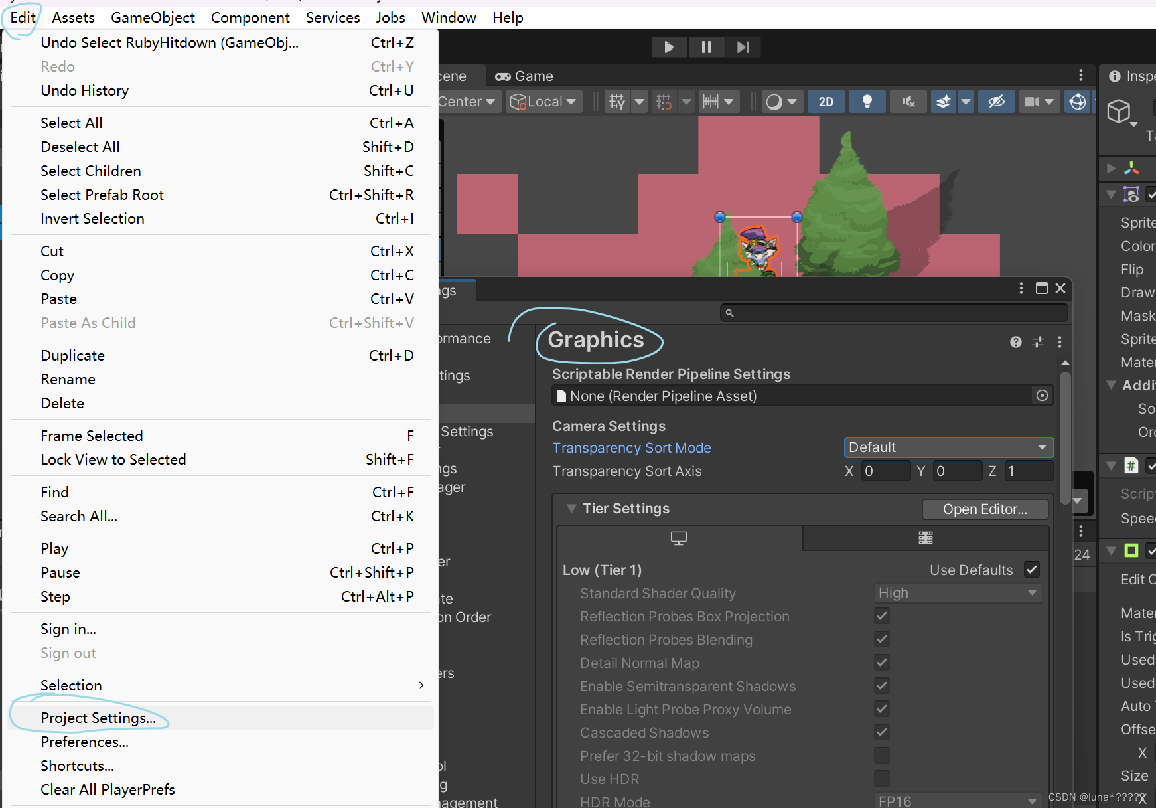Screen dimensions: 1156x808
Task: Select the server platform tab
Action: click(x=926, y=538)
